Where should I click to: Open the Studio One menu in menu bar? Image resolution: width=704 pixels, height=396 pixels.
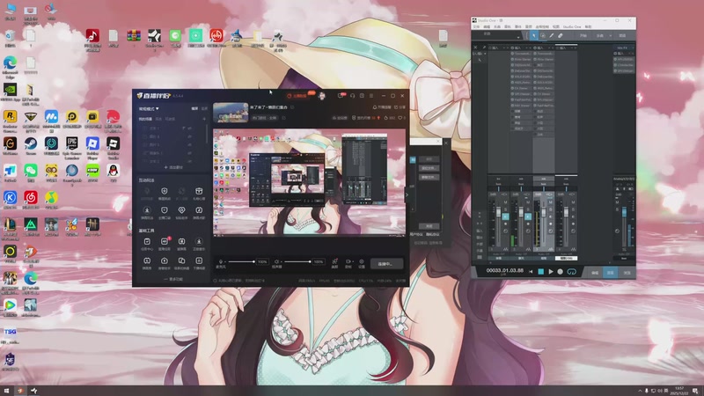[x=572, y=27]
